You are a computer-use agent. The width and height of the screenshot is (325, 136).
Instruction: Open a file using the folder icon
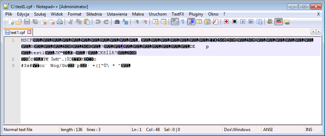(19, 22)
